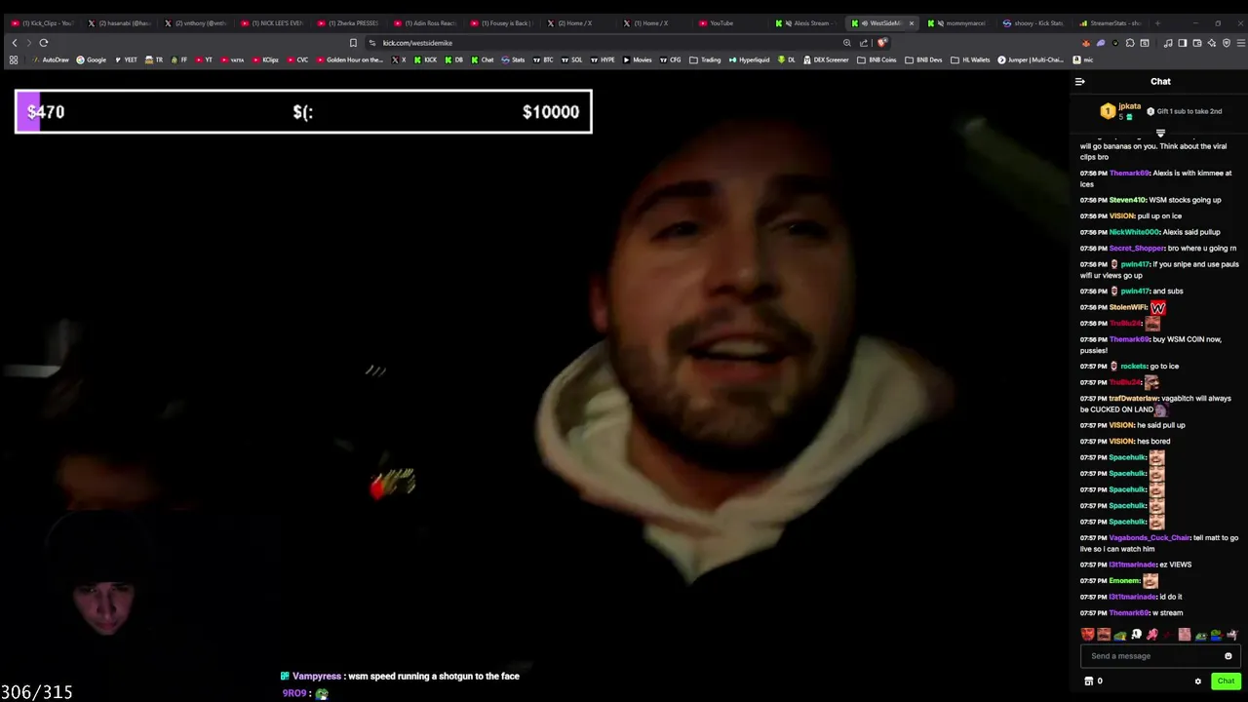Switch to the mommymarcel Kick tab
Image resolution: width=1248 pixels, height=702 pixels.
[x=958, y=23]
